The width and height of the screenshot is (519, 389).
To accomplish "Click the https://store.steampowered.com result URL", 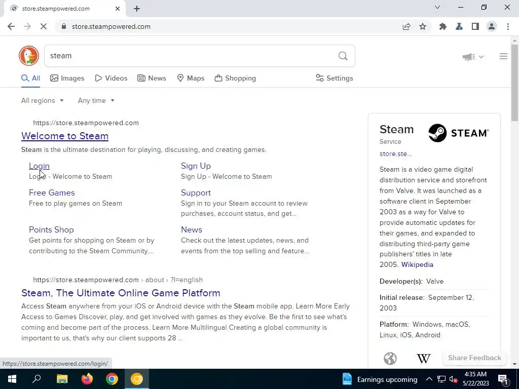I will [x=86, y=123].
